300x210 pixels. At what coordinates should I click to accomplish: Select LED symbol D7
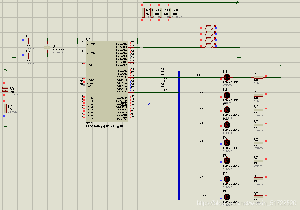(227, 179)
